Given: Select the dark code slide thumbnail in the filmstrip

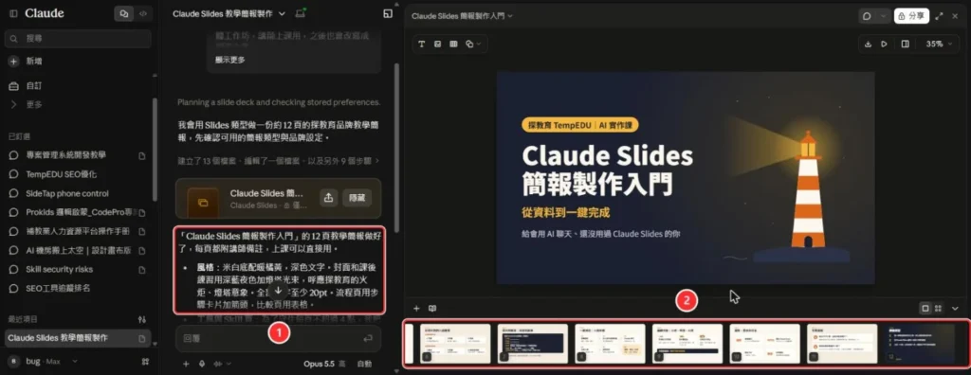Looking at the screenshot, I should point(533,344).
